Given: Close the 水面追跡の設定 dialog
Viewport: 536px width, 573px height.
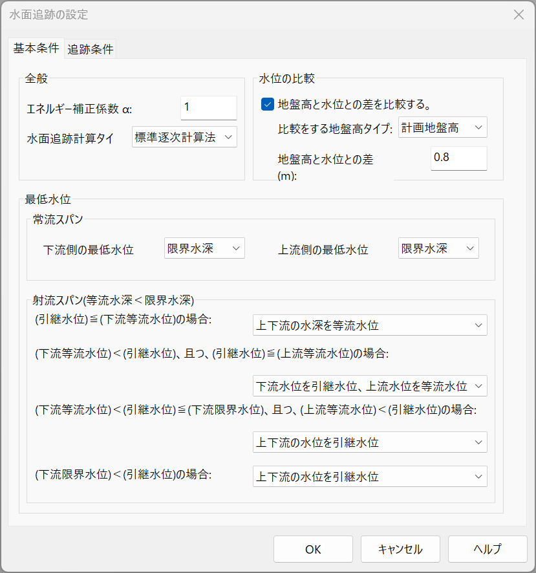Looking at the screenshot, I should pos(518,15).
